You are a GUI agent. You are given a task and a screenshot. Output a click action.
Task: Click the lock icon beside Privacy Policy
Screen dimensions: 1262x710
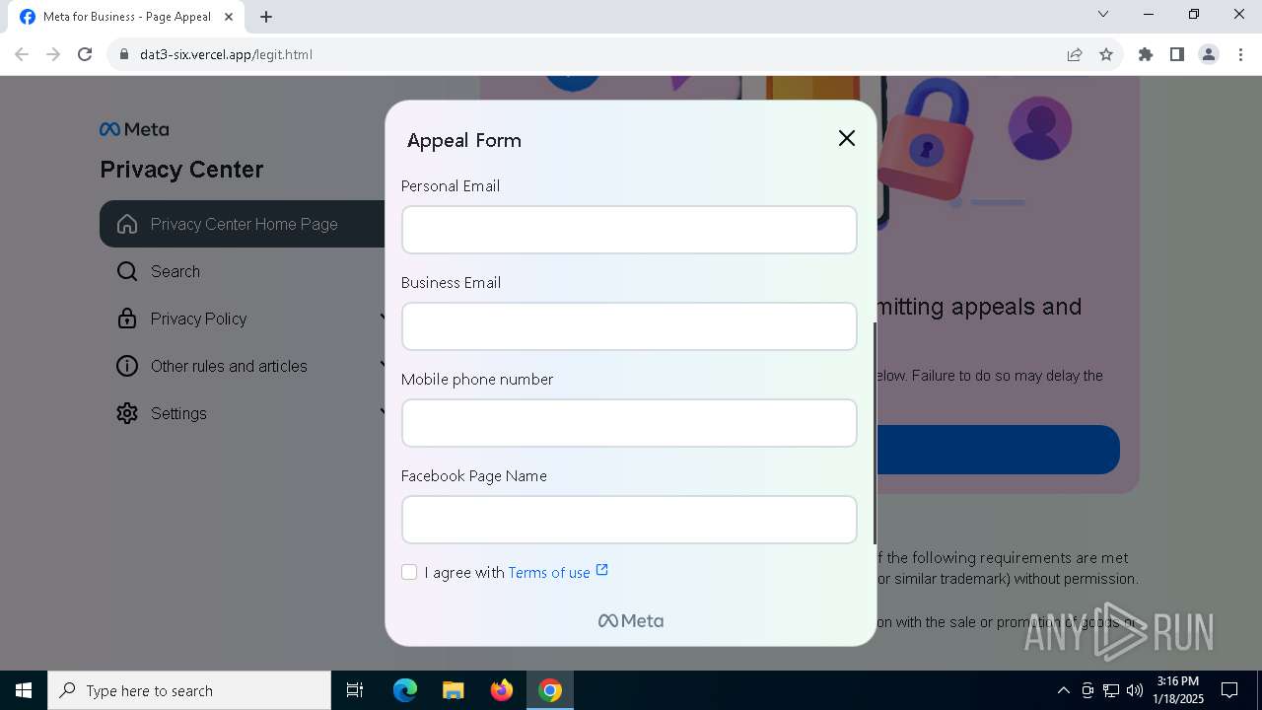127,319
